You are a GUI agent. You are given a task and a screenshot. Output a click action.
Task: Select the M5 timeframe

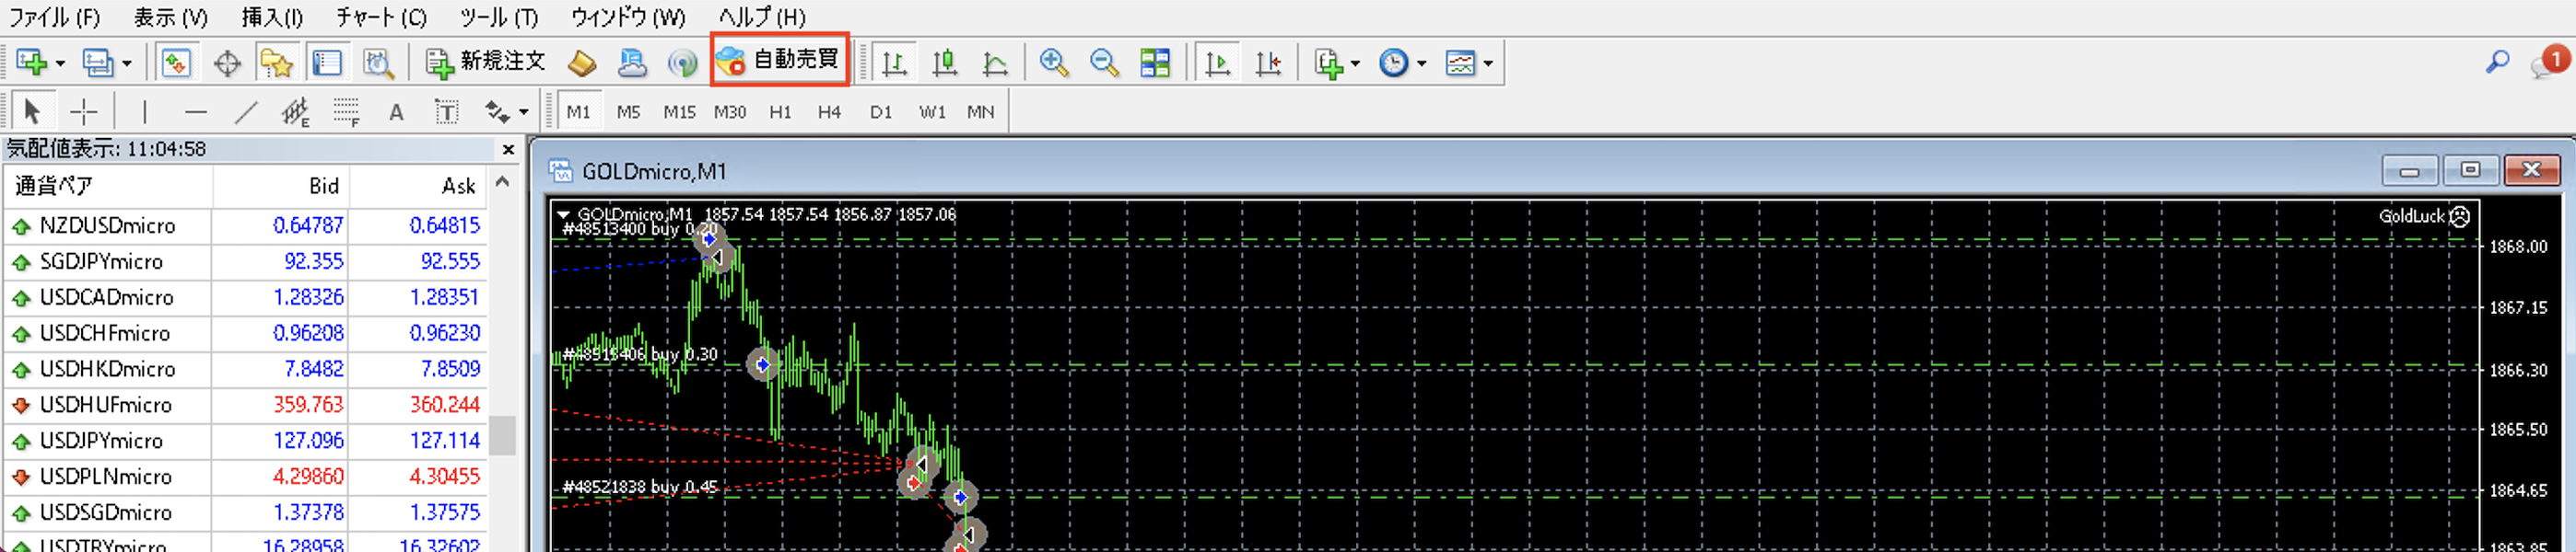pos(628,112)
